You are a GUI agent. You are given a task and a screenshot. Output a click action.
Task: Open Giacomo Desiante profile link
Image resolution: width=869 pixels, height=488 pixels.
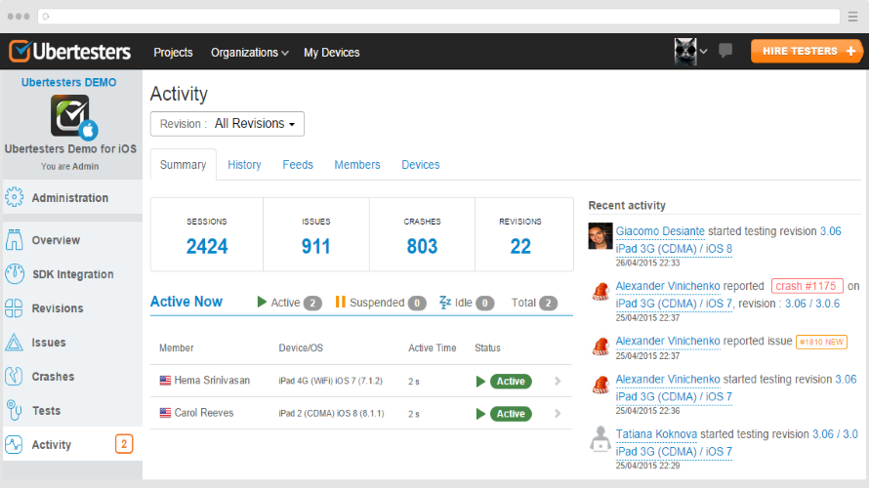pos(660,231)
